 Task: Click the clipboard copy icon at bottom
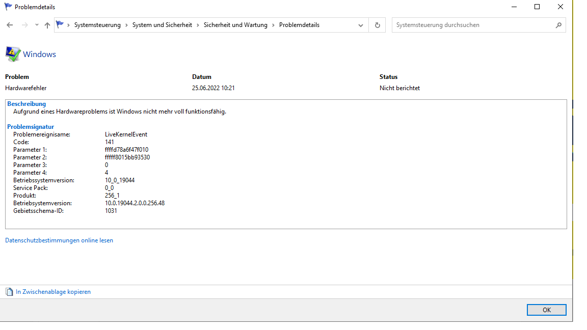[9, 292]
